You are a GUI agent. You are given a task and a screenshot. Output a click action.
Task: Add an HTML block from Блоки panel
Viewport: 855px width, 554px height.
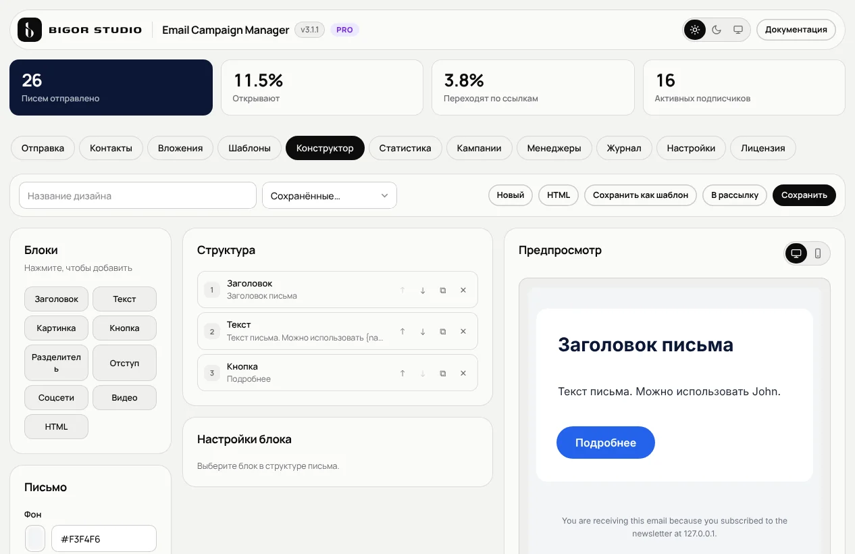(57, 426)
